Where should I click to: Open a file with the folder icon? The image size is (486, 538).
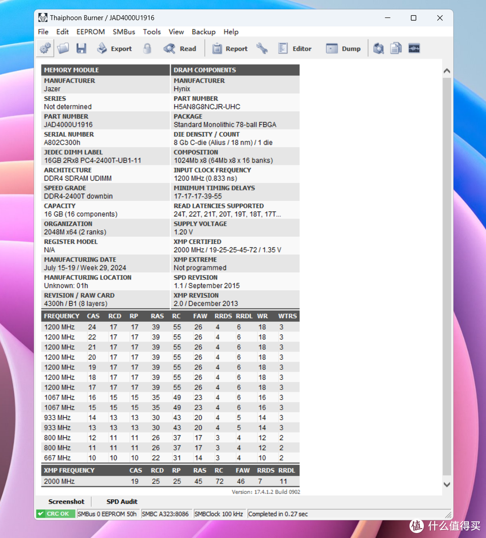[63, 48]
